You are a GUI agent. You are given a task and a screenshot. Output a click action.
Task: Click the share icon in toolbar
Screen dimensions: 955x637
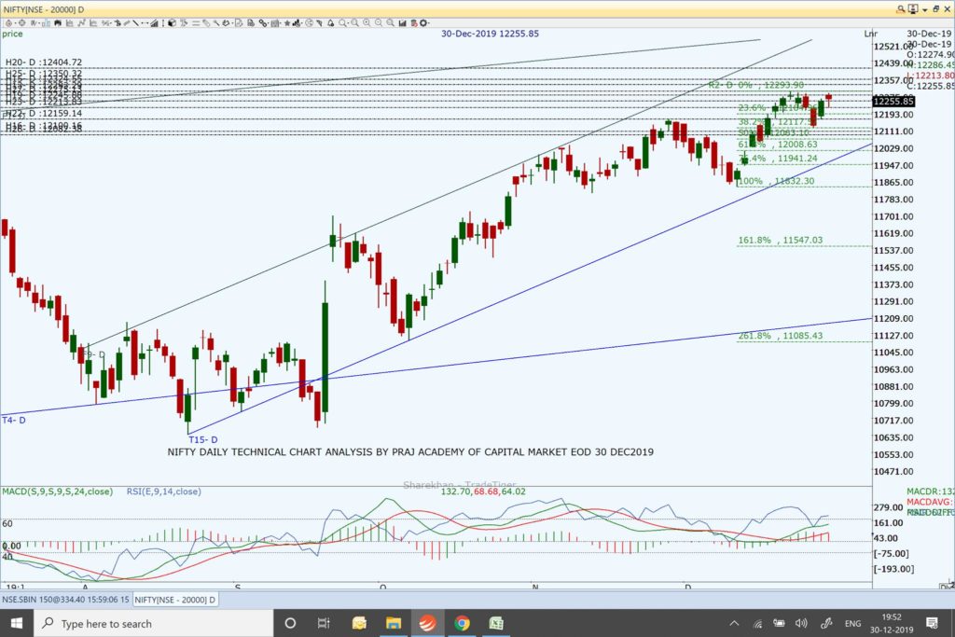coord(309,23)
